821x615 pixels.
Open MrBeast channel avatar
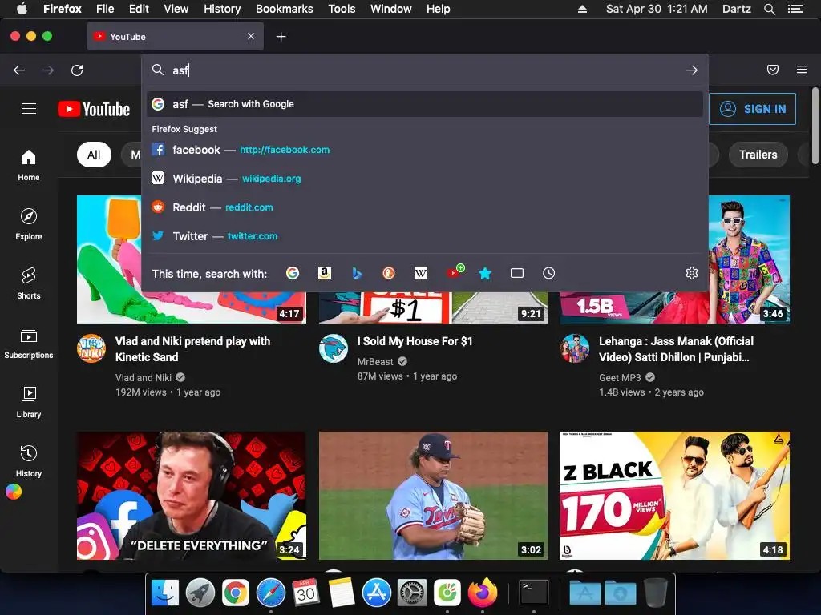tap(334, 348)
